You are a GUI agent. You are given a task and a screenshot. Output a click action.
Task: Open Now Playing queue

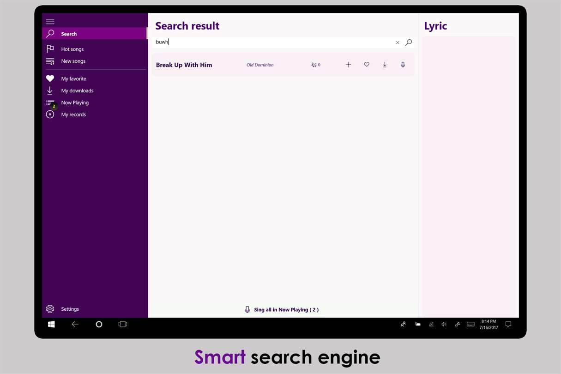[95, 103]
